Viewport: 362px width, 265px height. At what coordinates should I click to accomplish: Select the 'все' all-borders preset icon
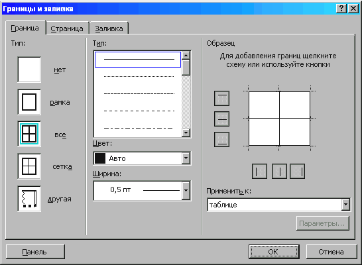point(29,134)
